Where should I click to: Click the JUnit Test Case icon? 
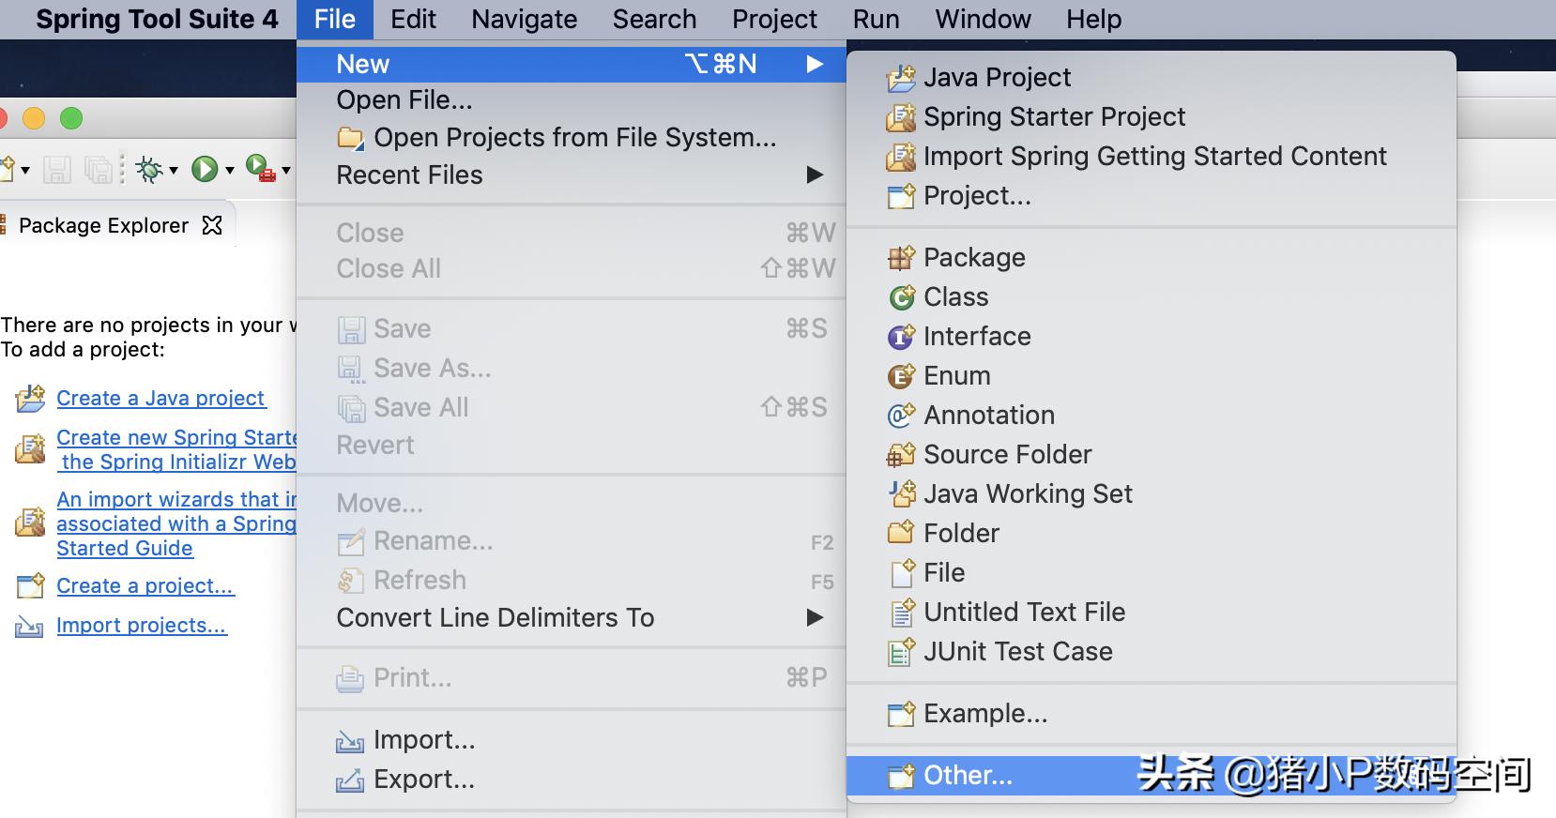click(x=901, y=652)
